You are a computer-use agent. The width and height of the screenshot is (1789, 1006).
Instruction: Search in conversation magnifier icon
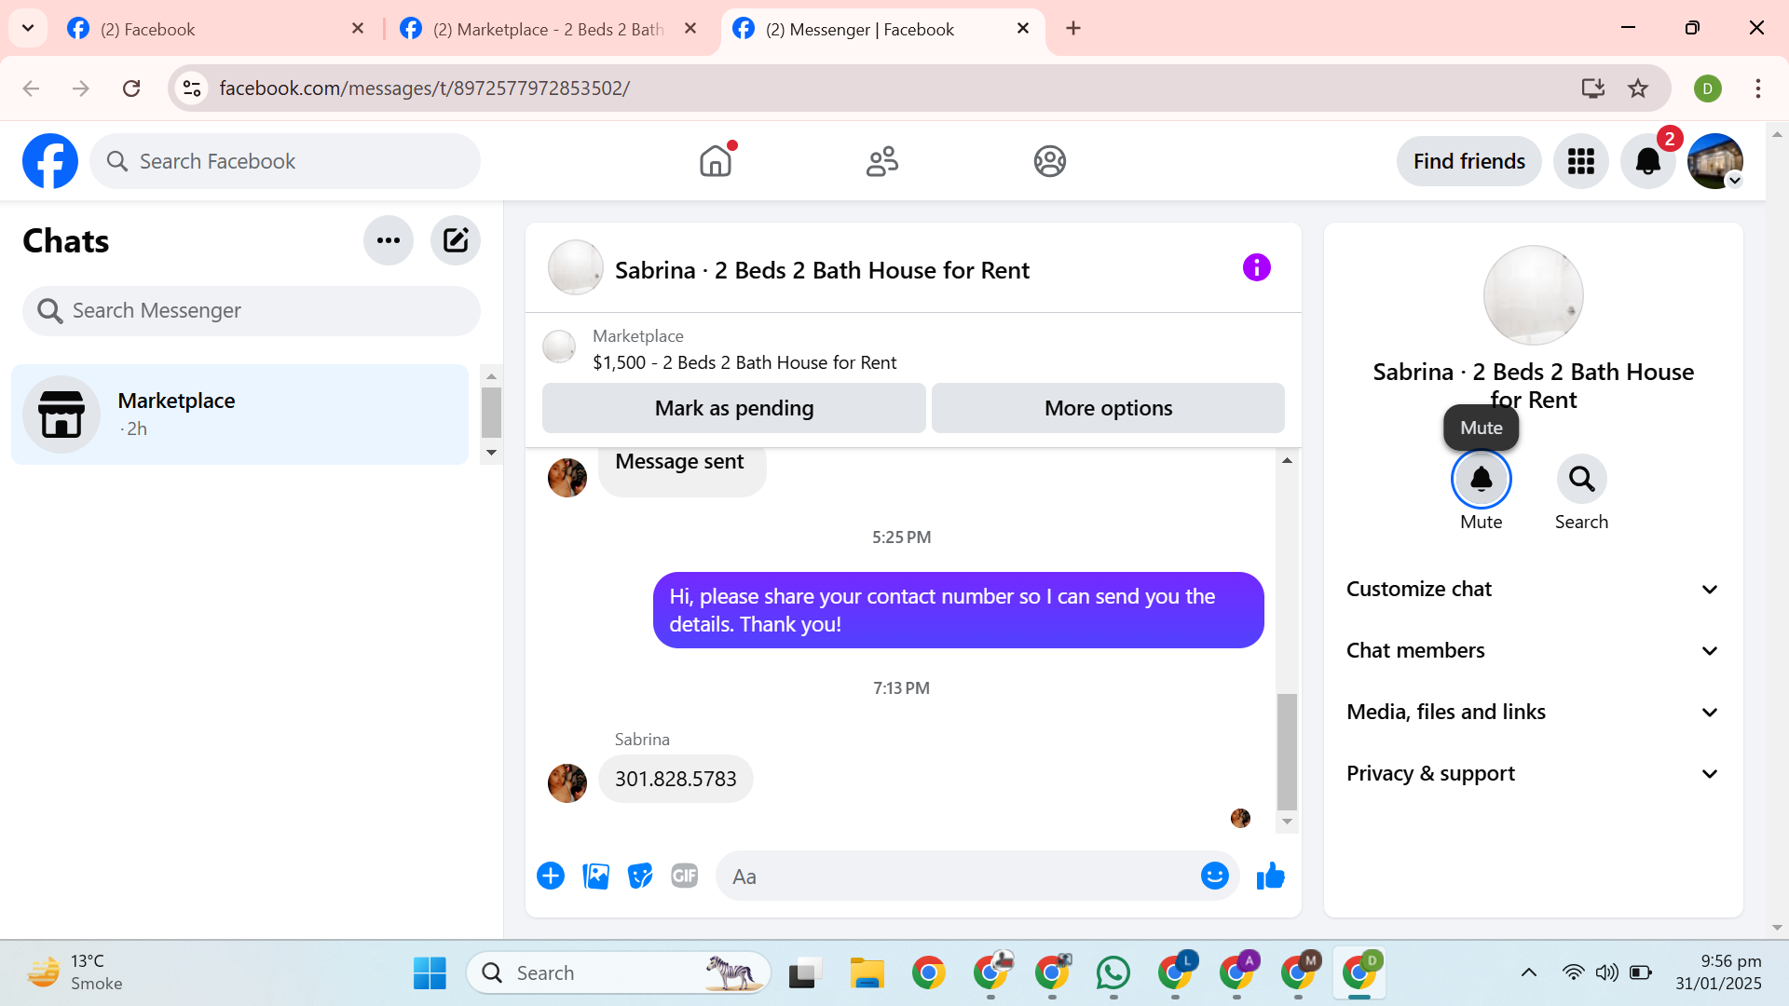point(1581,479)
